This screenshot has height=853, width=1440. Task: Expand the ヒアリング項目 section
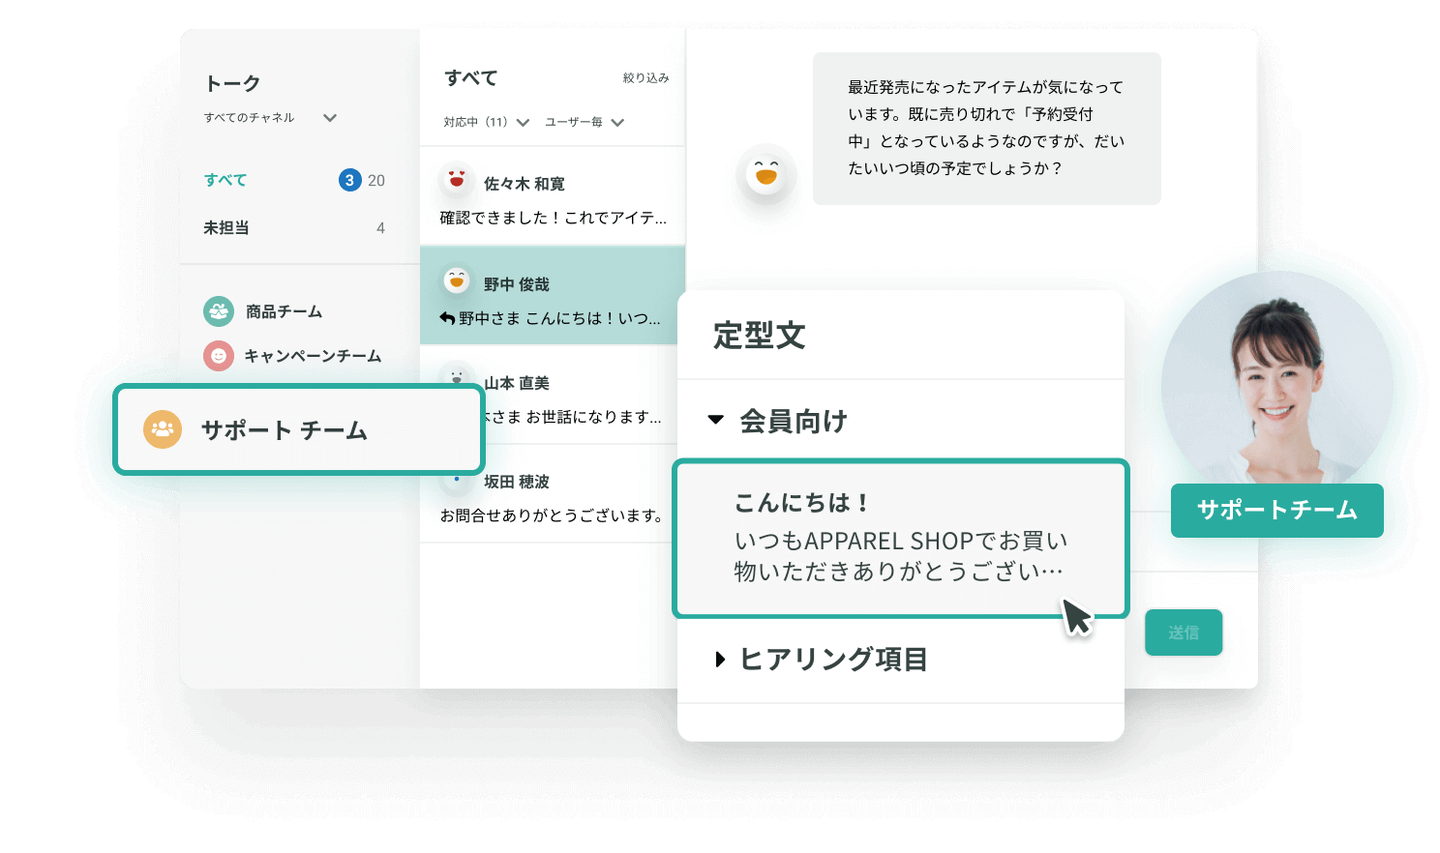point(720,659)
